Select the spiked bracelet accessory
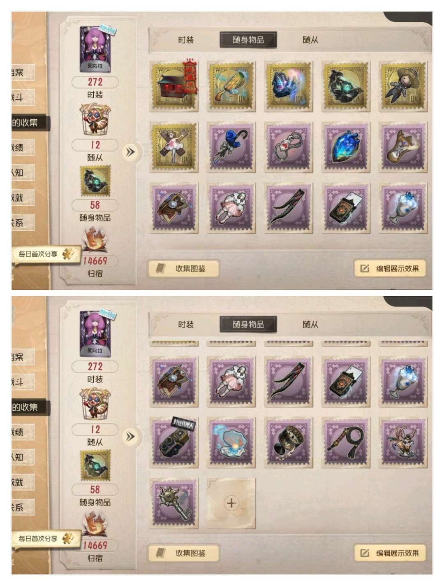 click(x=289, y=442)
